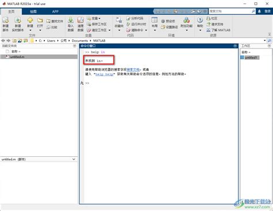Click the New Script (新建脚本) icon
Image resolution: width=273 pixels, height=211 pixels.
click(x=6, y=20)
